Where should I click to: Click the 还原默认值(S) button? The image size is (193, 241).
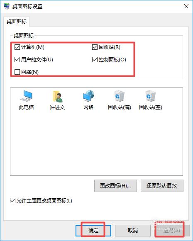pos(162,186)
